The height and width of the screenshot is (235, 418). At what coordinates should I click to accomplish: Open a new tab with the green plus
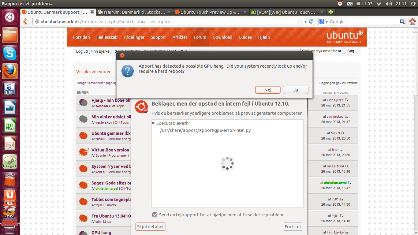330,12
